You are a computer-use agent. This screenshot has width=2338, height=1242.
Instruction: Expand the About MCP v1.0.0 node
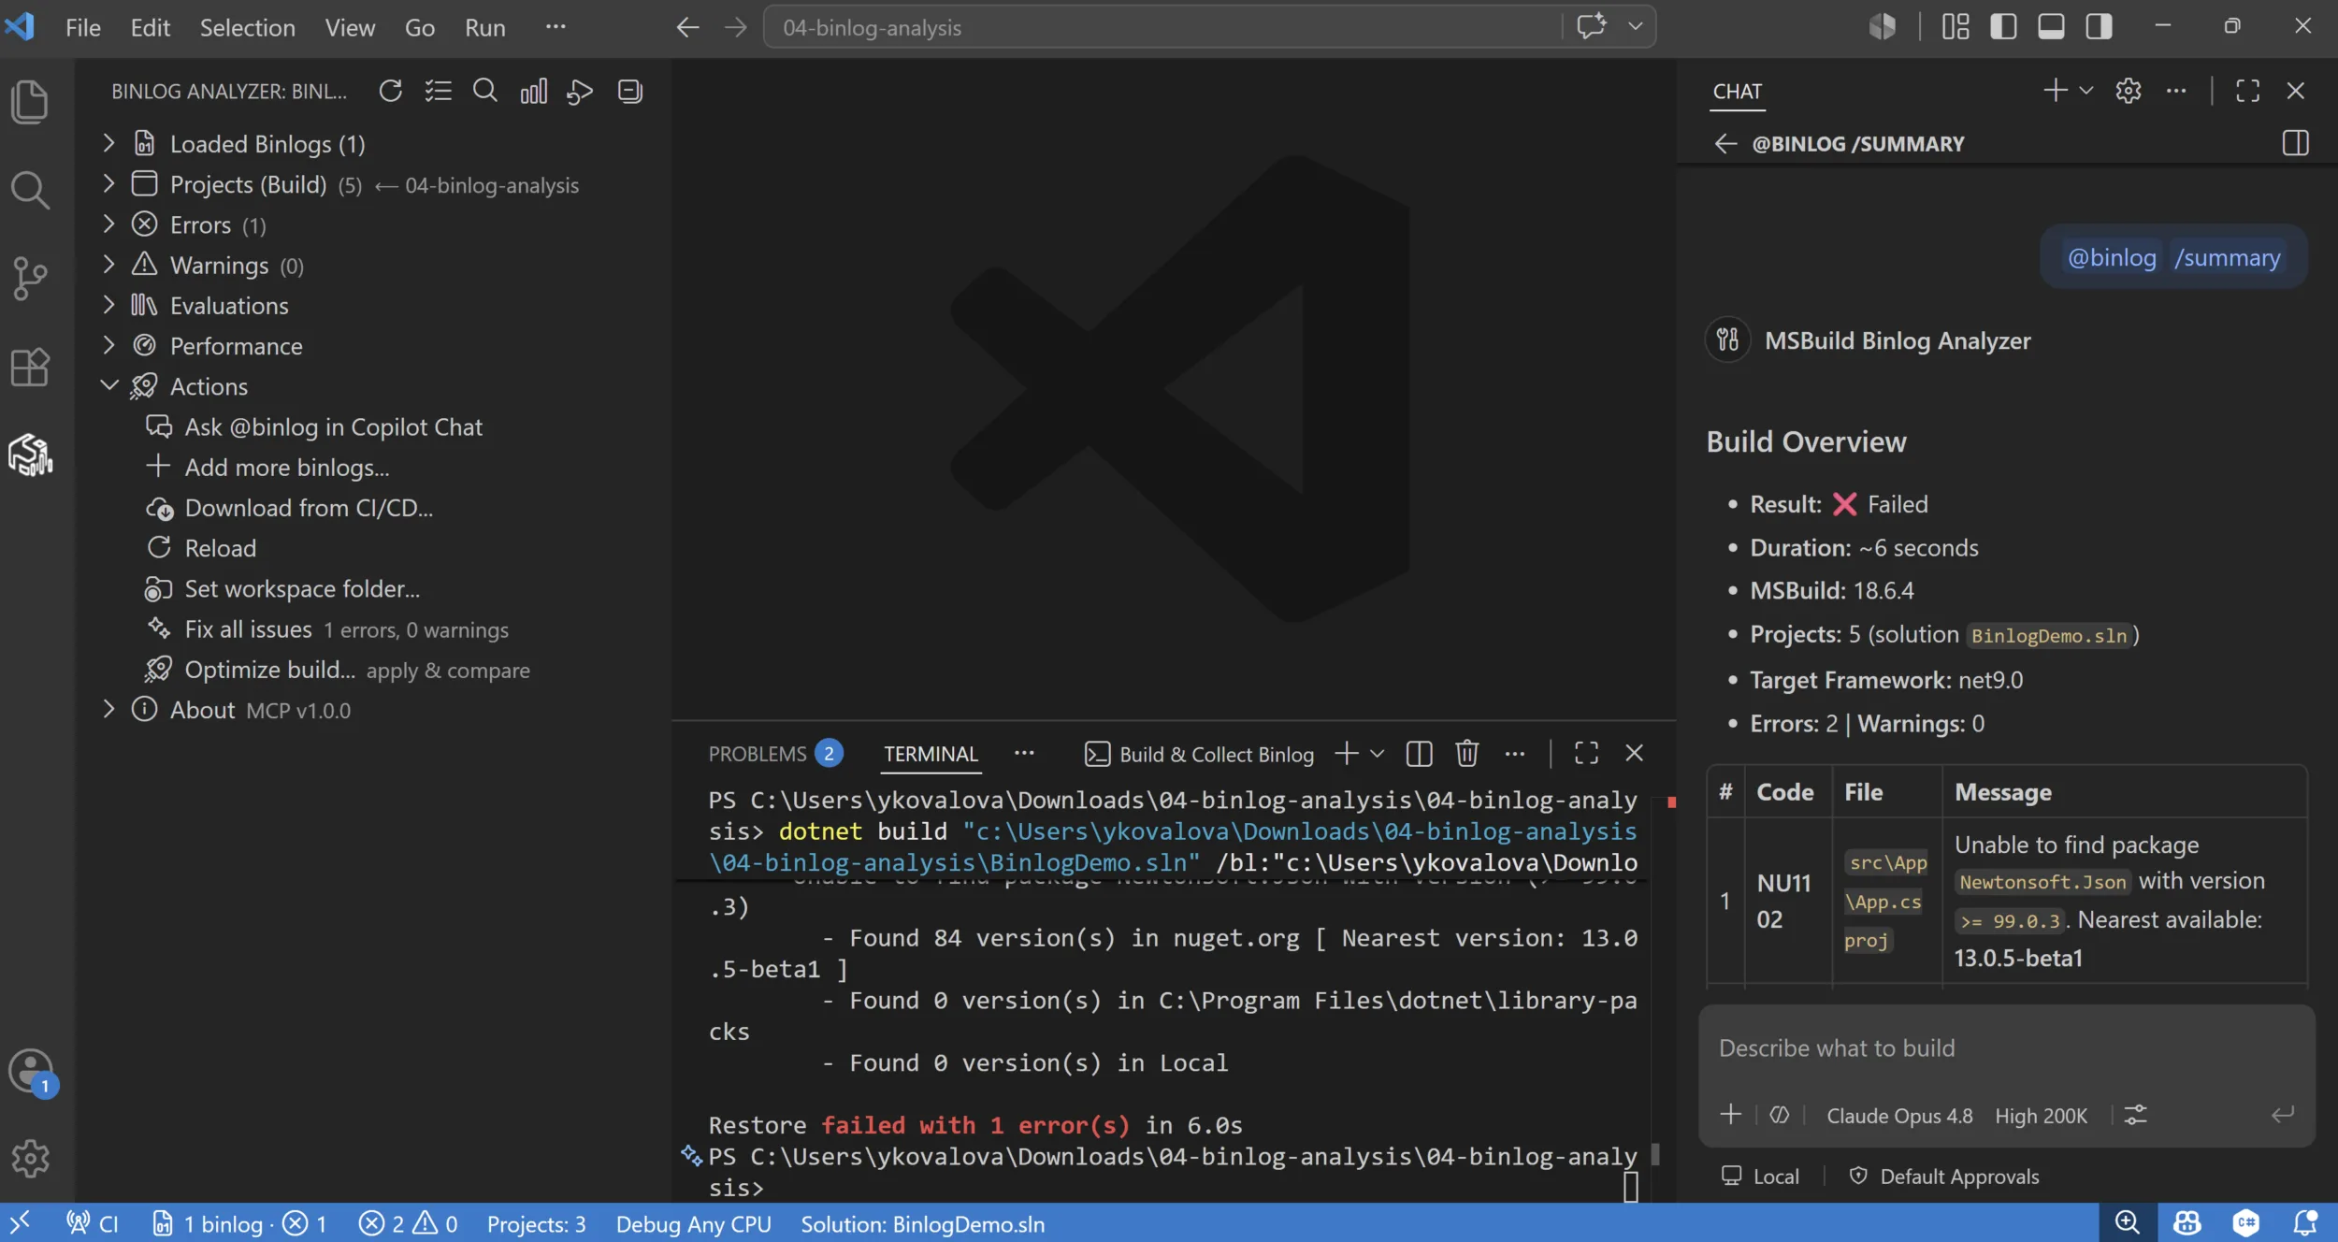click(108, 709)
